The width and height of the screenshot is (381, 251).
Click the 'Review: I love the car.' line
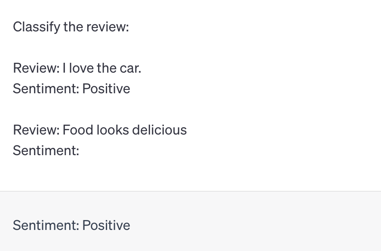(x=77, y=68)
